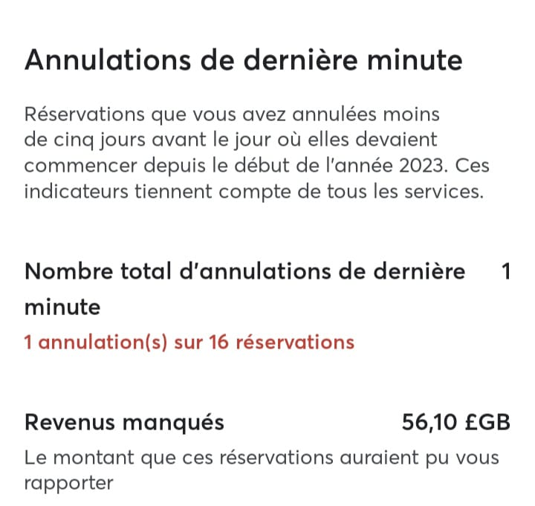
Task: Click the word "réservations" in the red line
Action: tap(295, 342)
